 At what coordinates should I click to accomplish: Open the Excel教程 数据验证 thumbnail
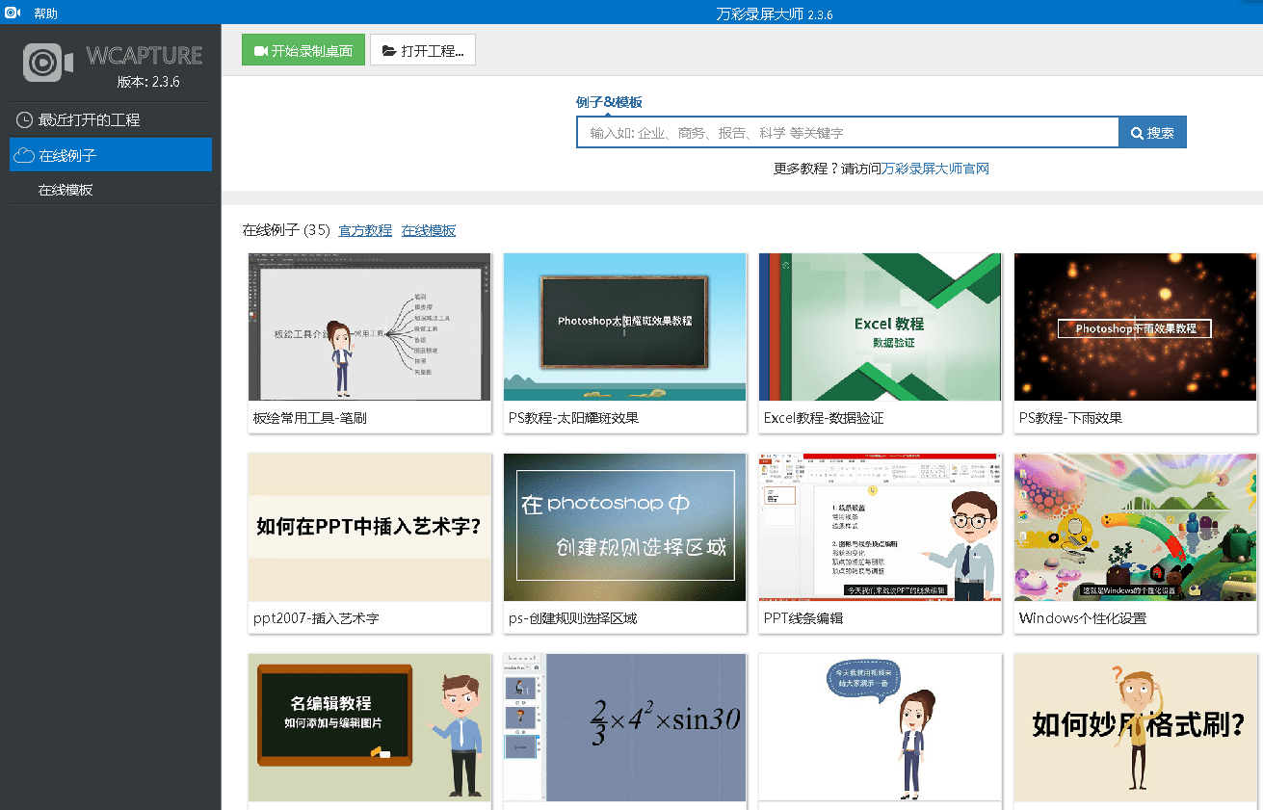(881, 327)
